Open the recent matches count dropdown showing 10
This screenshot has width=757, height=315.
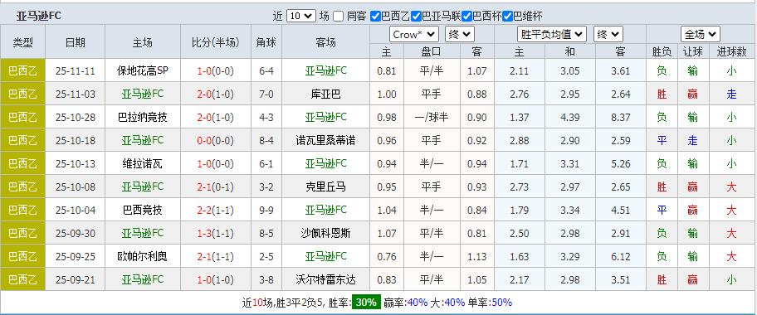tap(301, 16)
